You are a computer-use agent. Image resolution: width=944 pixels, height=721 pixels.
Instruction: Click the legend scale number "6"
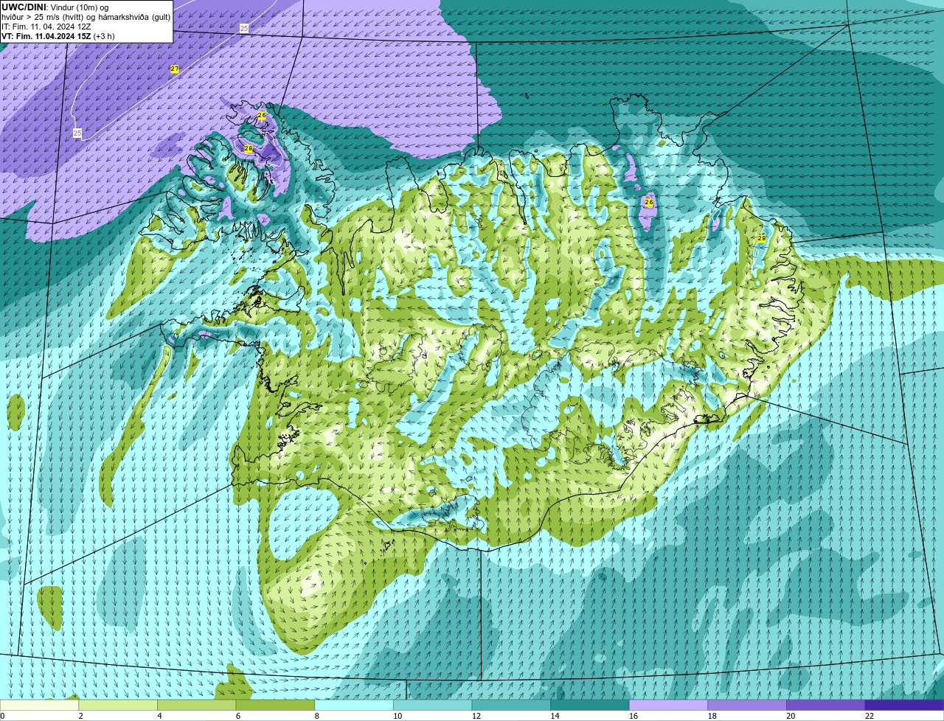pos(238,716)
